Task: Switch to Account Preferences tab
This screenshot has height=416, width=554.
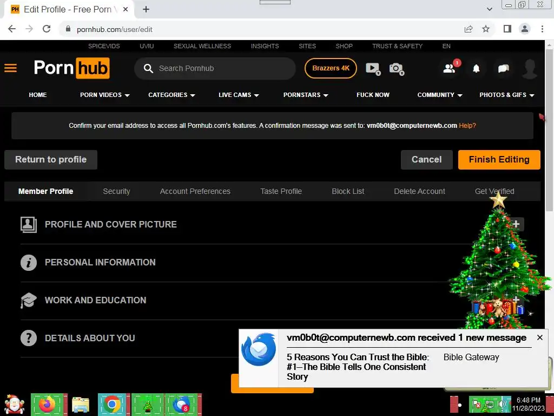Action: pos(195,191)
